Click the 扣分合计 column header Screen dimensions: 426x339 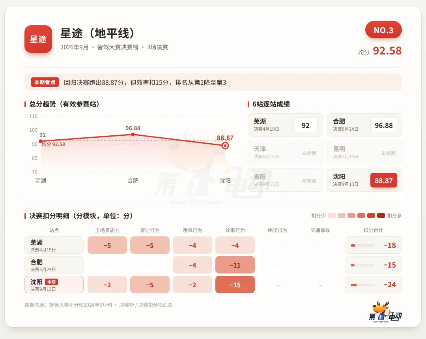(x=373, y=230)
